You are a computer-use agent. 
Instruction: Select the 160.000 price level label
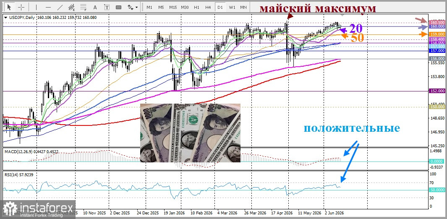tap(437, 26)
